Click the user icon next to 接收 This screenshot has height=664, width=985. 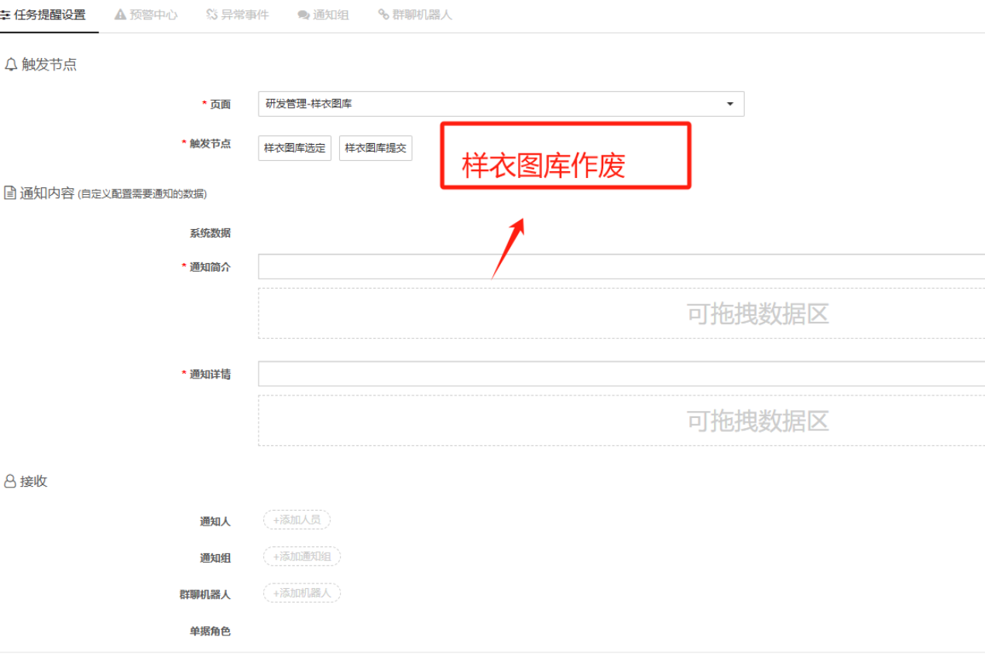pyautogui.click(x=10, y=481)
